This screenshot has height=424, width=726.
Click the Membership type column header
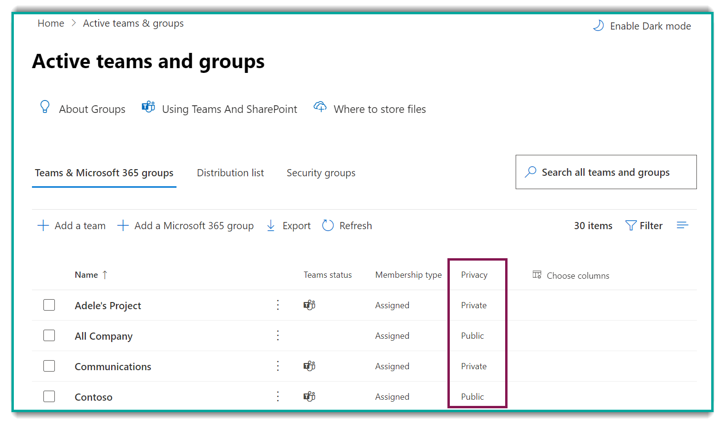point(408,275)
